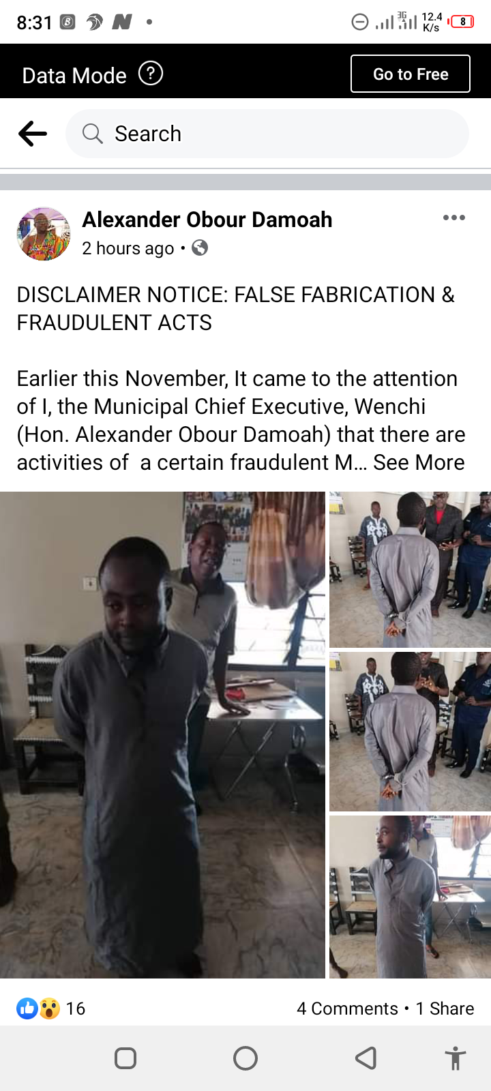Open the large left photo of man
Screen dimensions: 491x1091
tap(162, 735)
